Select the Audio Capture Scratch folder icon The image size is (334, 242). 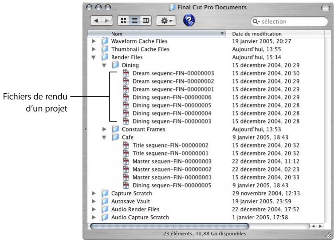coord(105,217)
